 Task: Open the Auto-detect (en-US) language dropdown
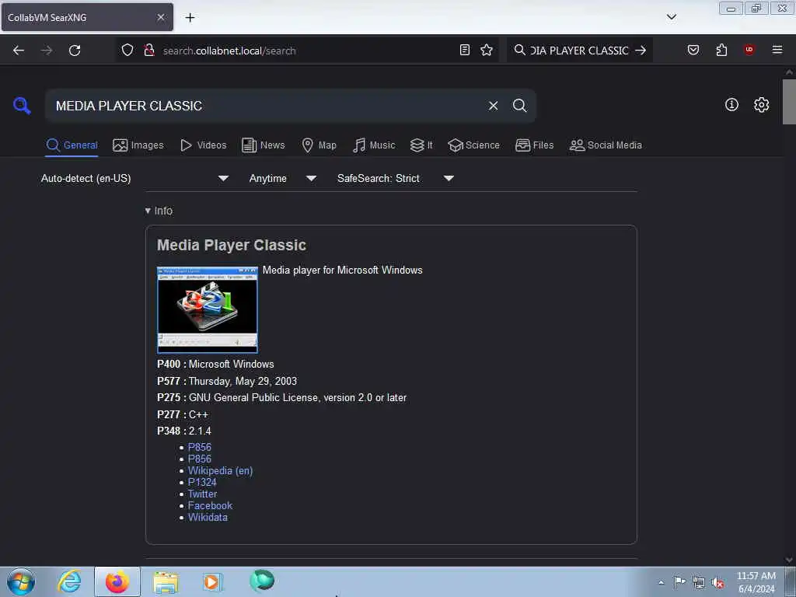pyautogui.click(x=134, y=178)
